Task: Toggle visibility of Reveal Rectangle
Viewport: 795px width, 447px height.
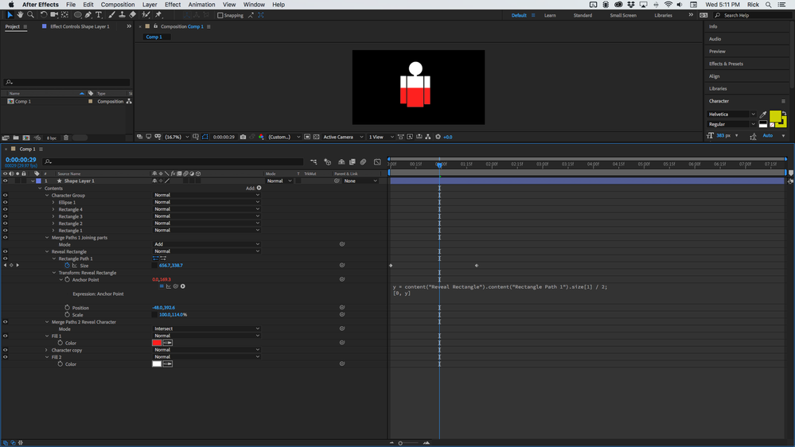Action: (x=6, y=251)
